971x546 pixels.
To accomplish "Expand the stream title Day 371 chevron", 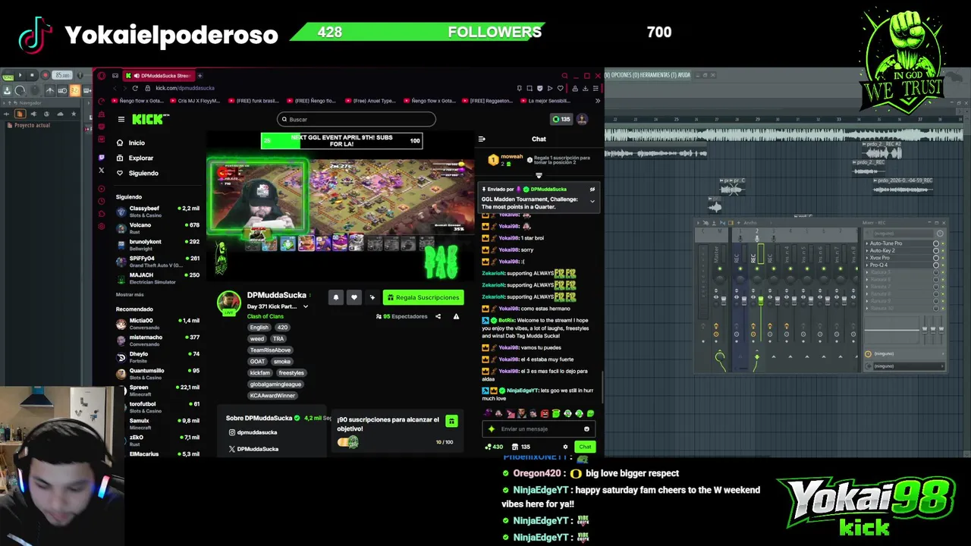I will pyautogui.click(x=305, y=306).
